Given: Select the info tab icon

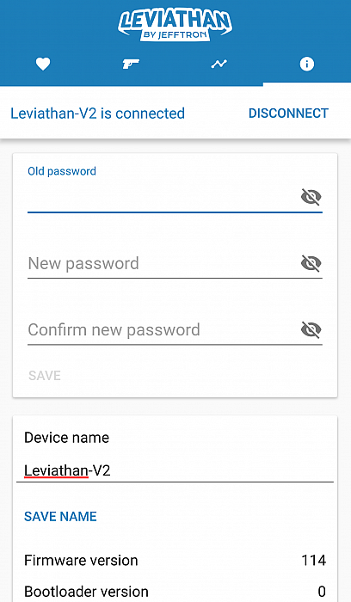Looking at the screenshot, I should coord(307,64).
